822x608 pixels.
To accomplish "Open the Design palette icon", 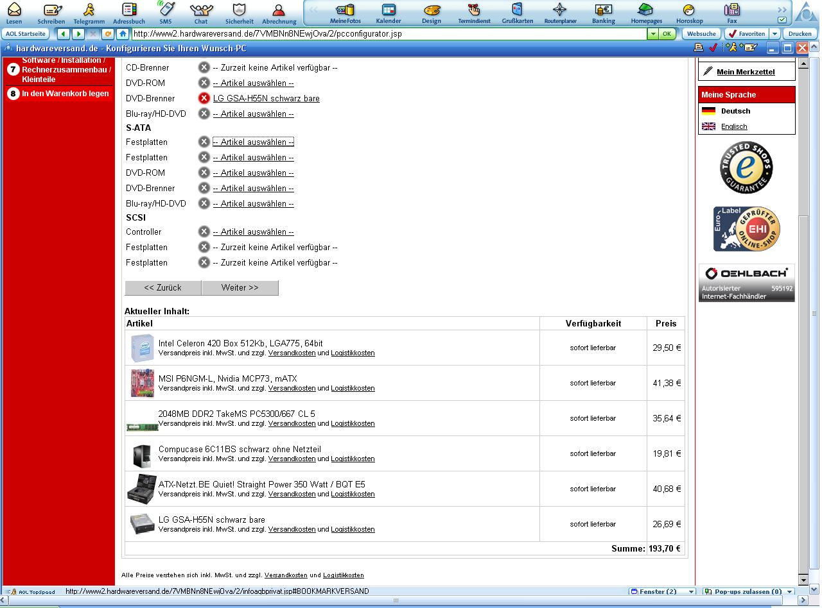I will pyautogui.click(x=432, y=12).
